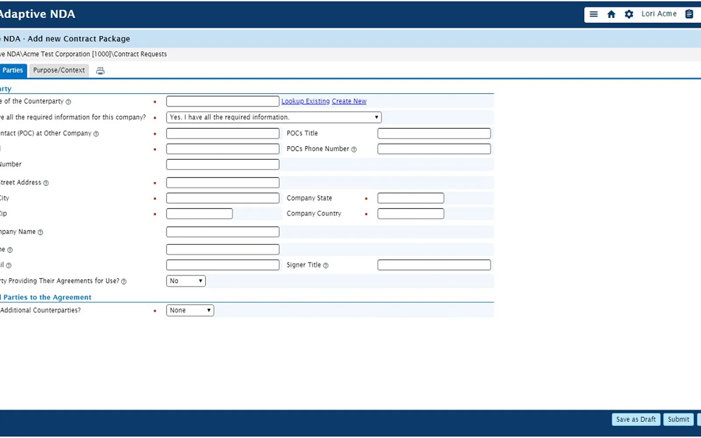701x438 pixels.
Task: Click the Lori Acme user name
Action: [x=659, y=14]
